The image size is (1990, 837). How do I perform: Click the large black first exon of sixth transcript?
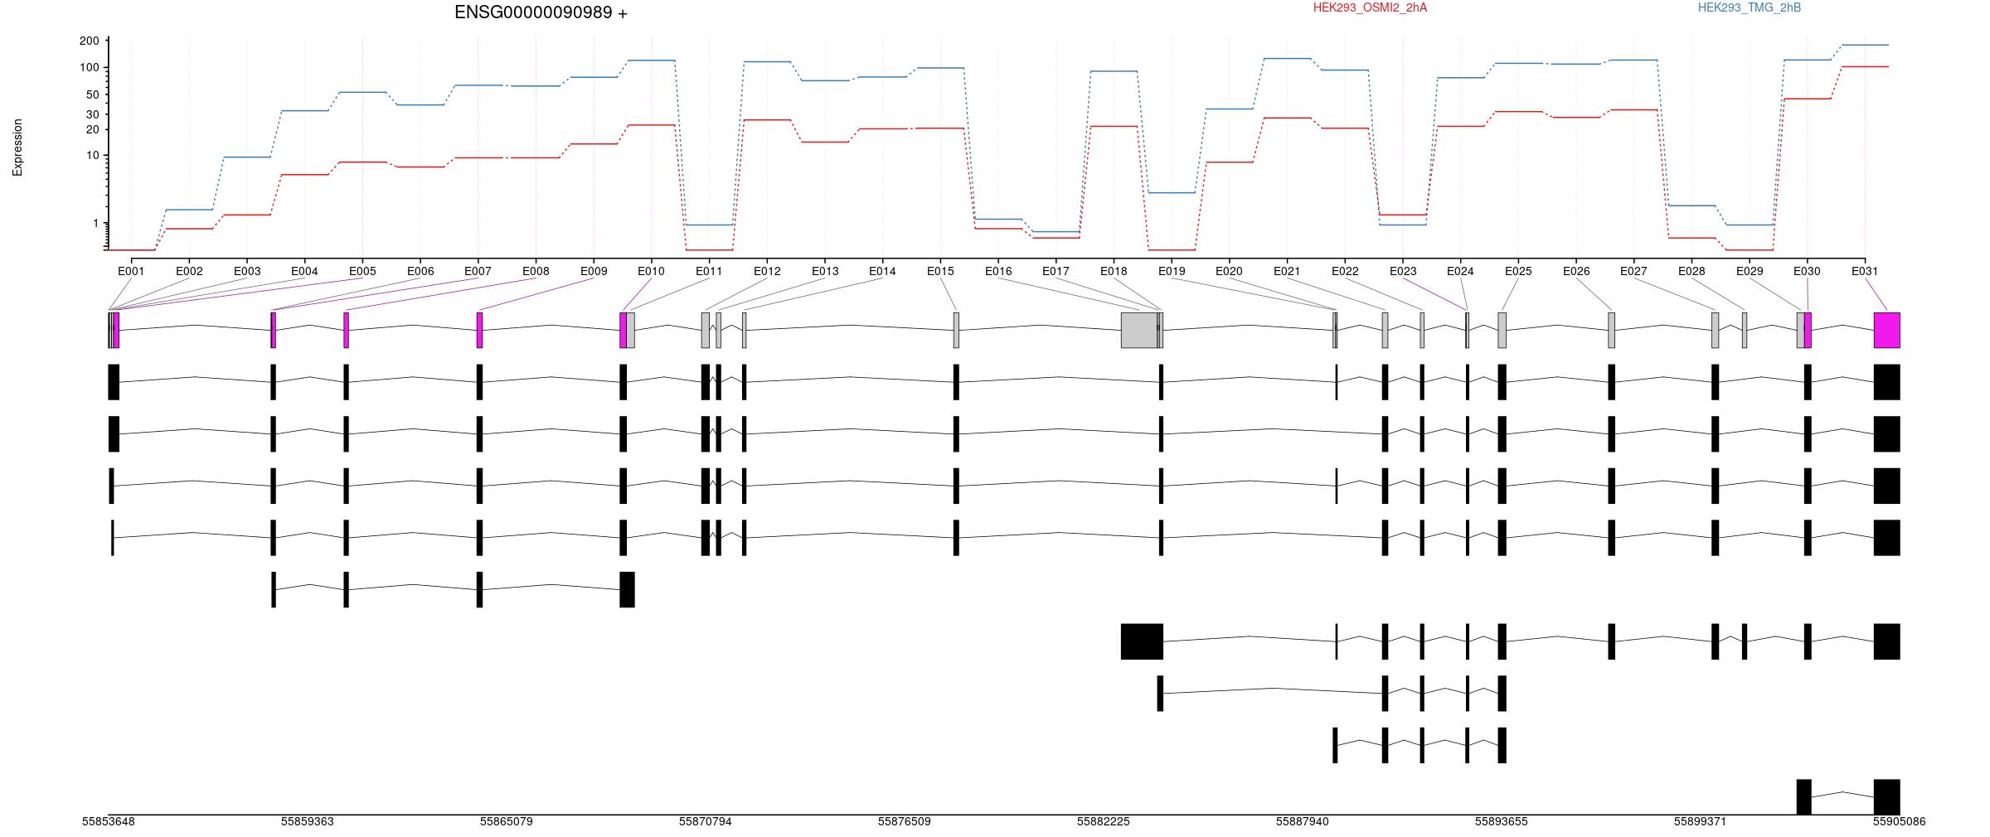[1142, 641]
